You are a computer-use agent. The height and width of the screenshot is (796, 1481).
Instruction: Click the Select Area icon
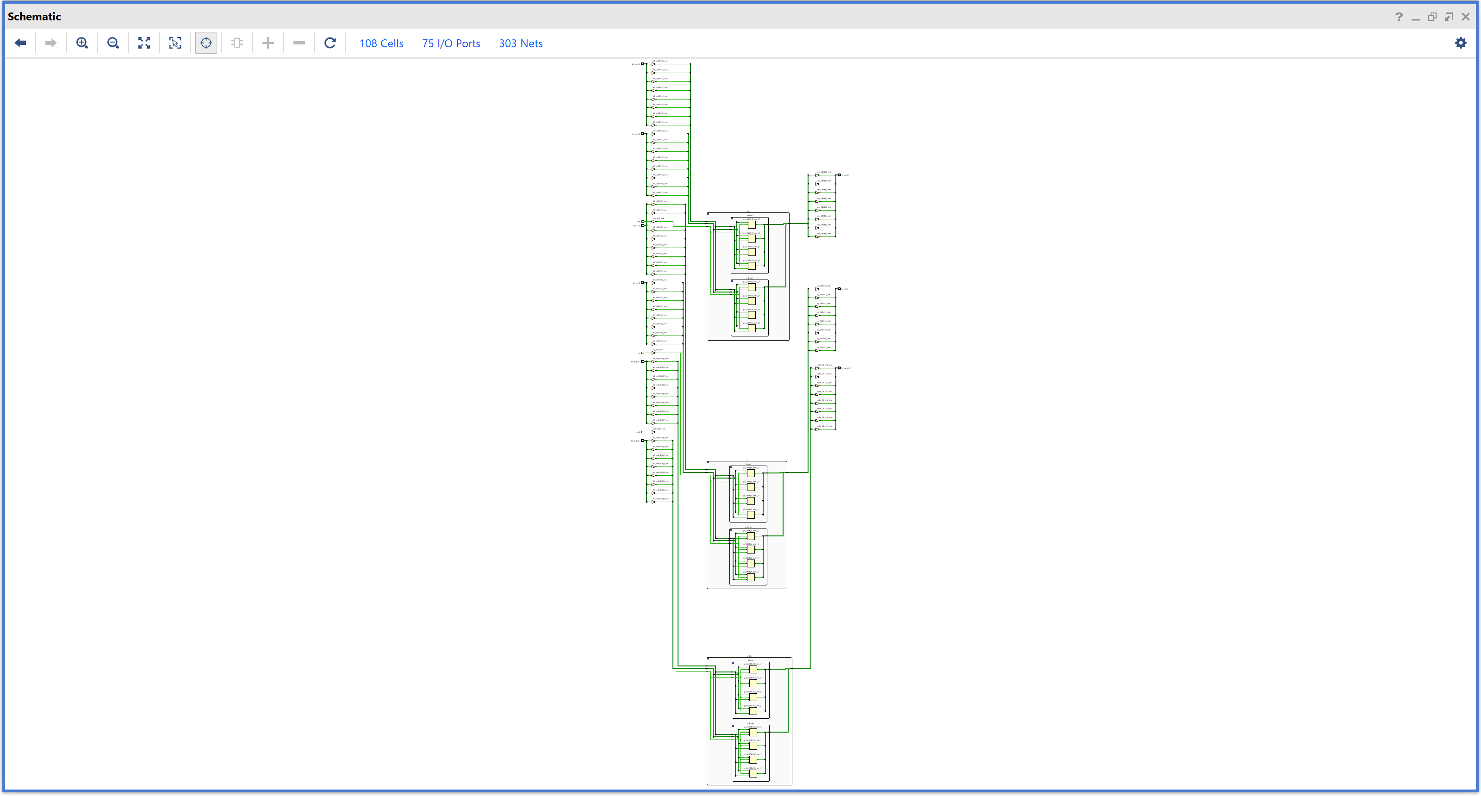coord(175,43)
